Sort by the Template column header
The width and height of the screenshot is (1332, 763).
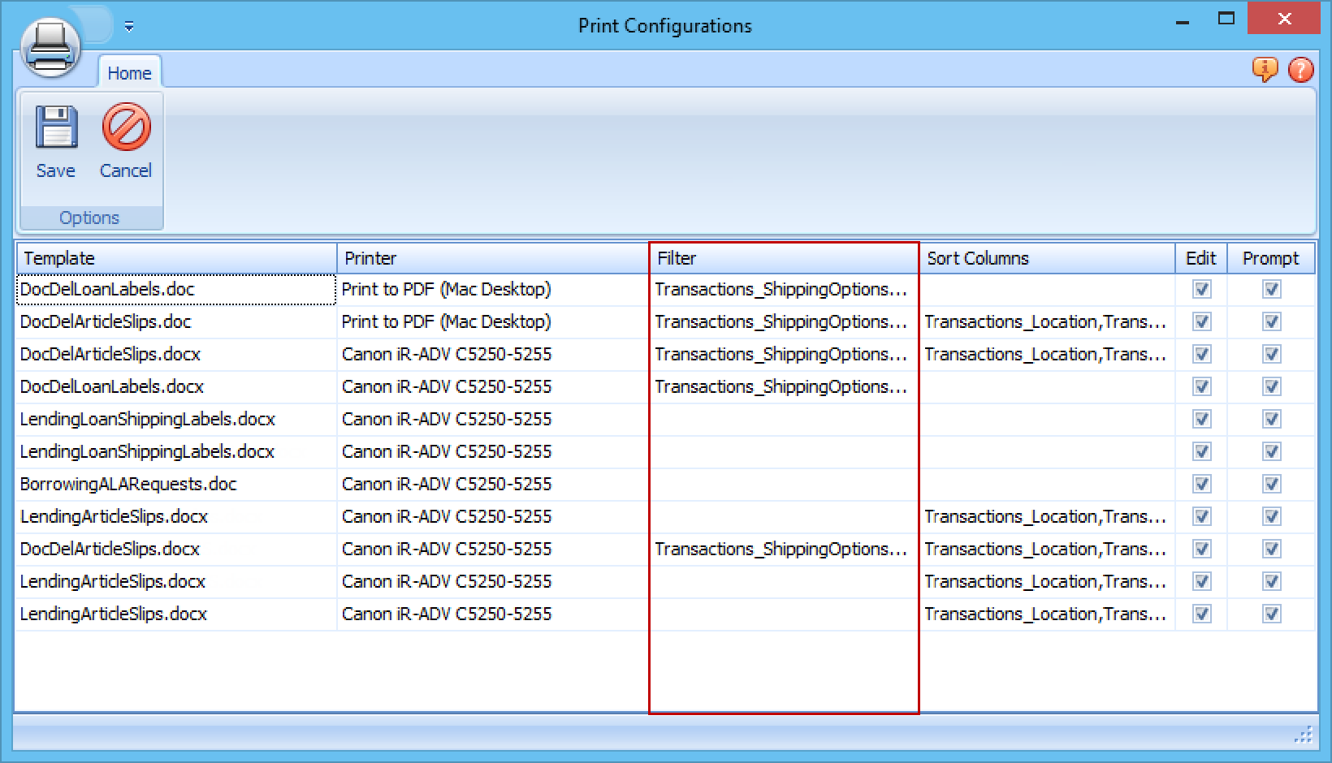point(176,258)
